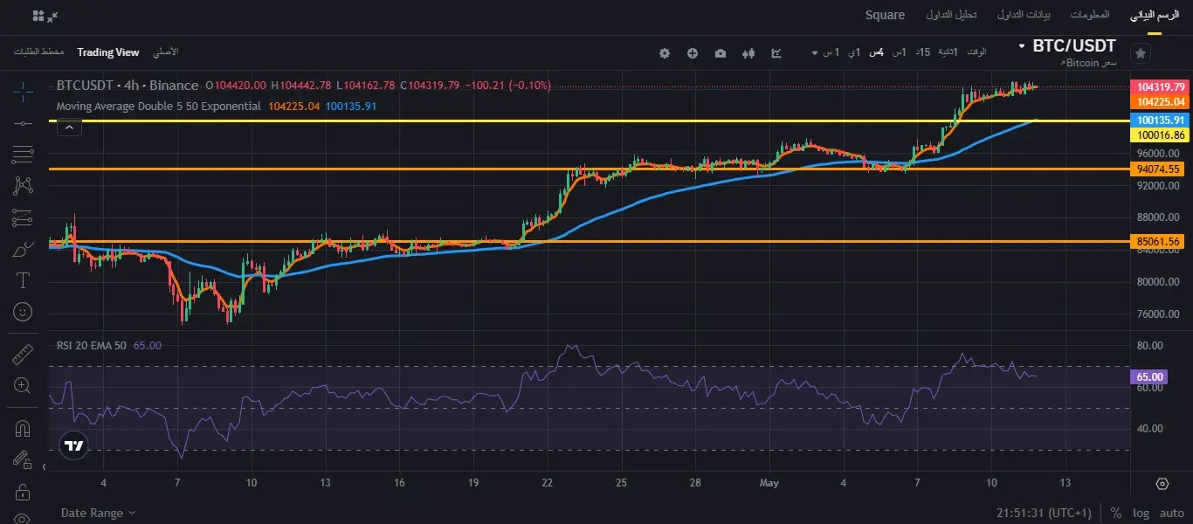Select the 1 week interval
Screen dimensions: 1193x524
tap(831, 52)
